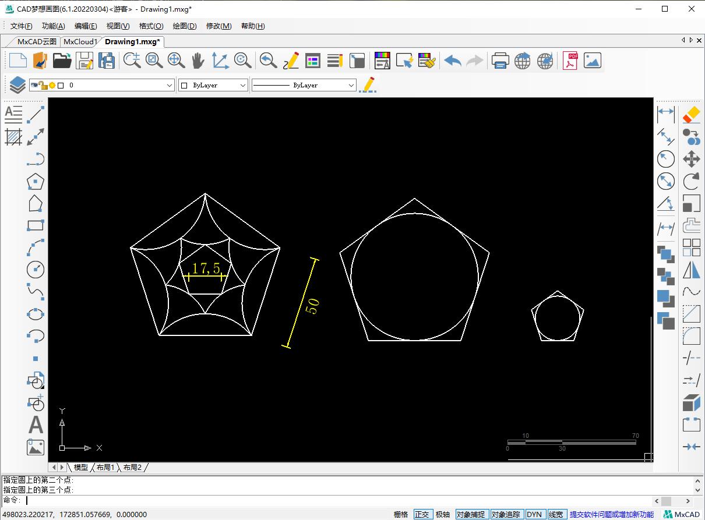Expand the layer 0 dropdown
Image resolution: width=705 pixels, height=520 pixels.
pyautogui.click(x=170, y=86)
